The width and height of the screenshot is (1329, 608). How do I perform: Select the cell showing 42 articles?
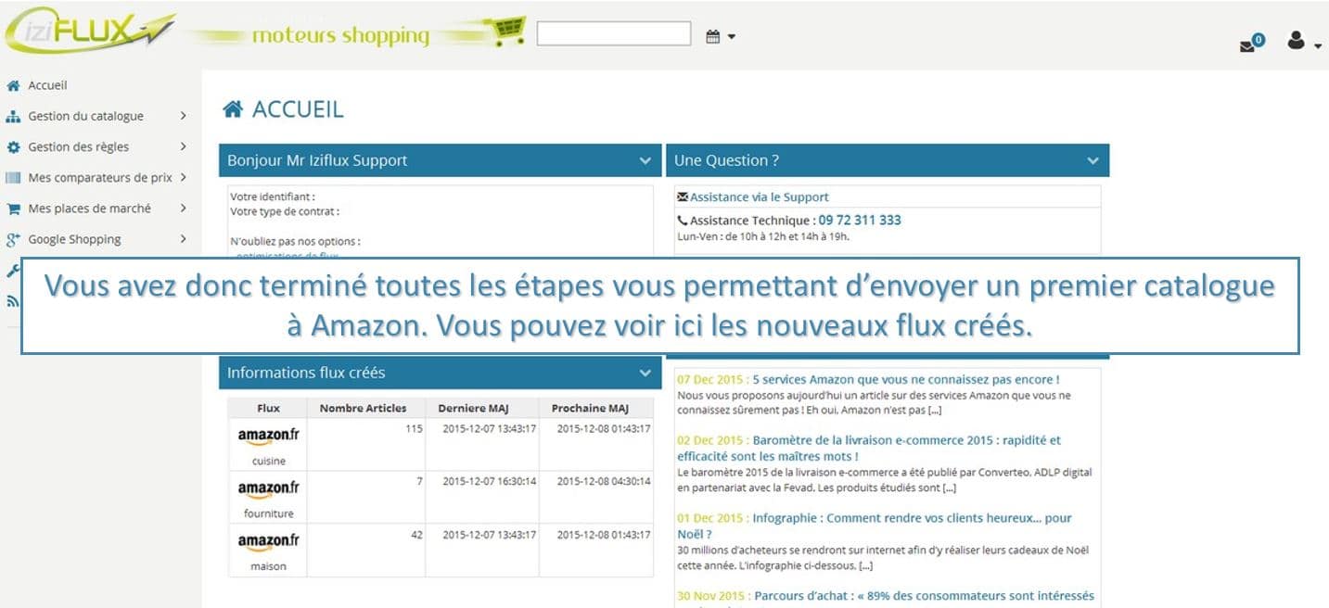click(x=365, y=550)
